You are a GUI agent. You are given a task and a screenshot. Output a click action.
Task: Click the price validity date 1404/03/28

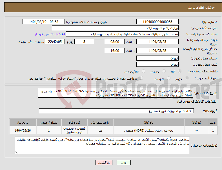pos(157,50)
